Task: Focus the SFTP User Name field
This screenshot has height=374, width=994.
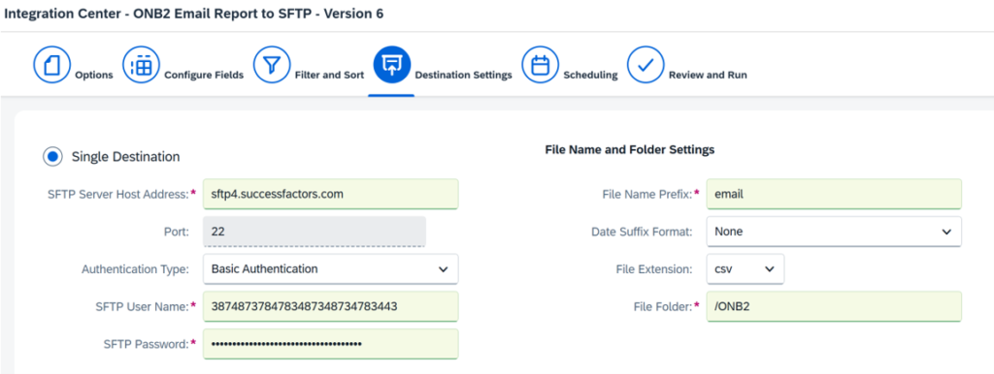Action: [x=330, y=306]
